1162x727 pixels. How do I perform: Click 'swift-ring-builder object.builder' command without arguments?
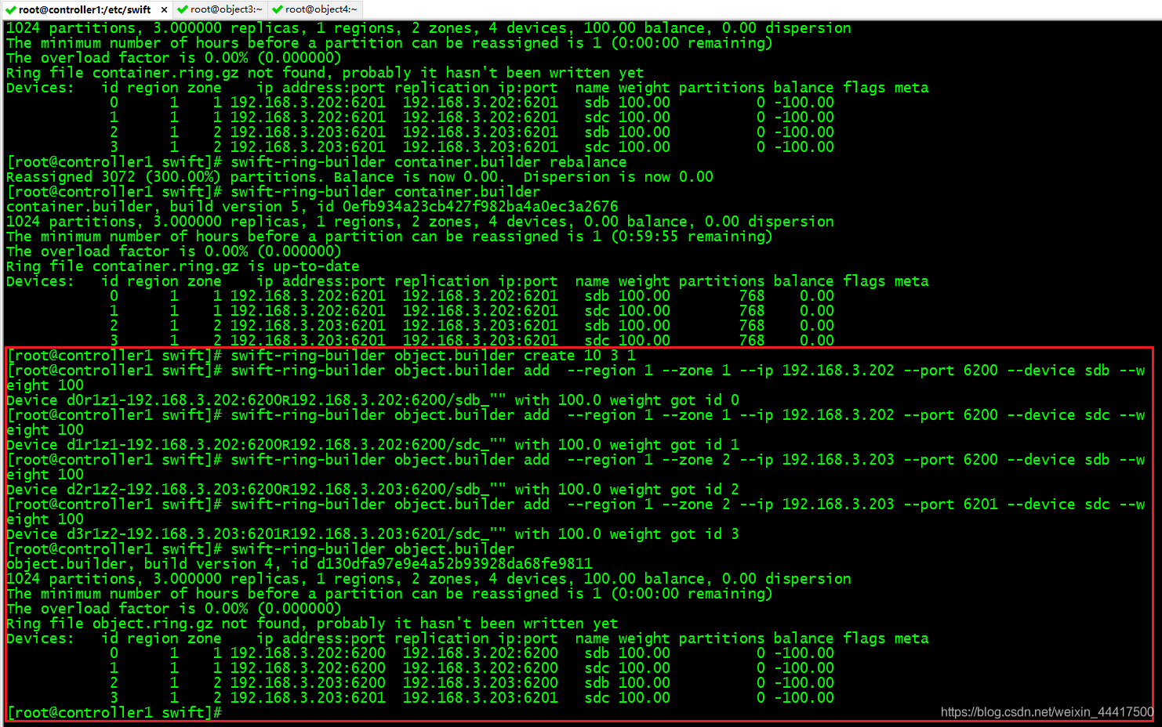(x=372, y=549)
